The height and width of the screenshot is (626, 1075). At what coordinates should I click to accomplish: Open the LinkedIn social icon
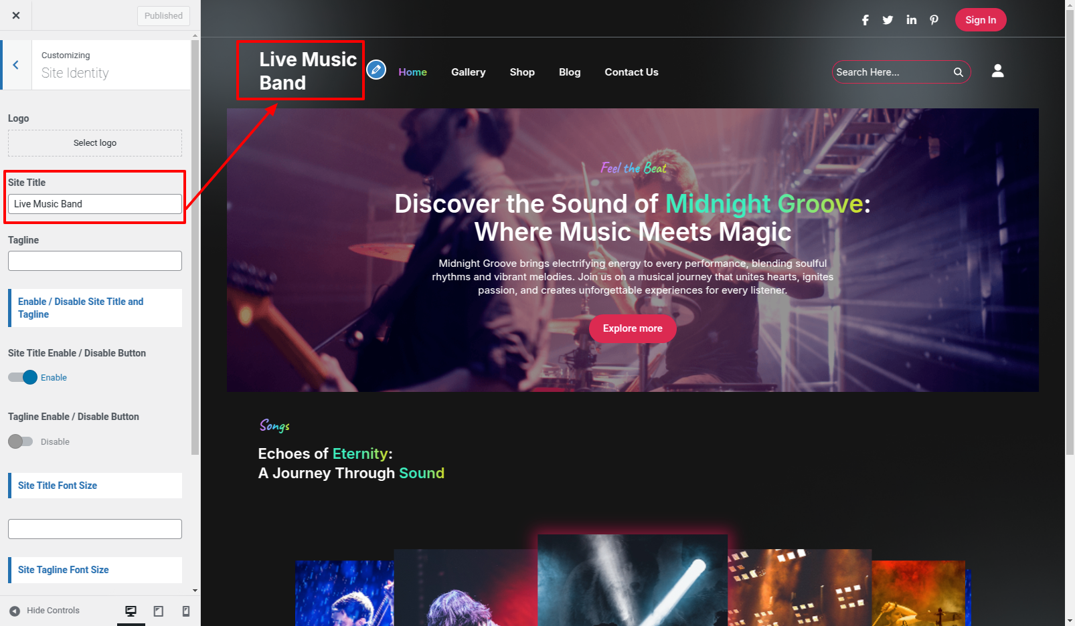click(911, 20)
